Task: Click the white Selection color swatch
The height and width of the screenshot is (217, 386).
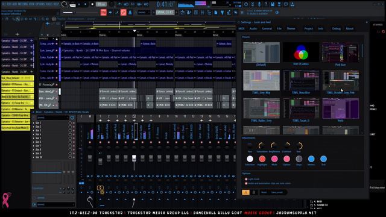Action: (250, 159)
